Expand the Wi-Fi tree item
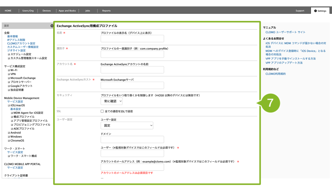 click(x=9, y=70)
